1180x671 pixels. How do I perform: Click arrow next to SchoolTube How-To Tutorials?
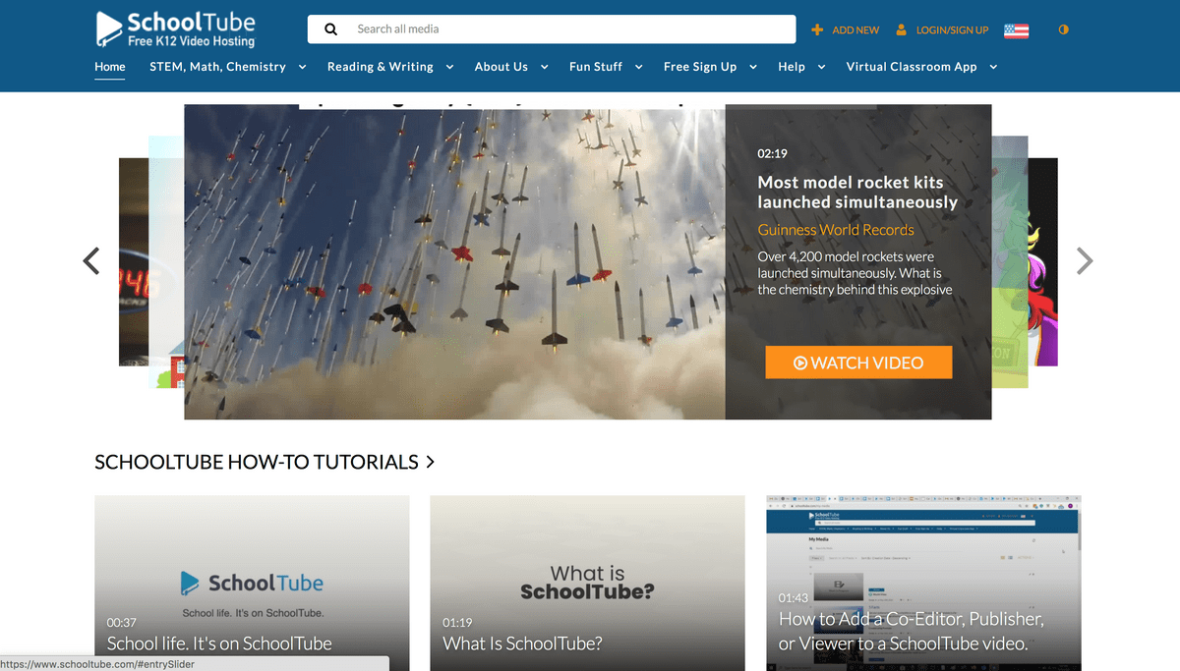(x=430, y=462)
